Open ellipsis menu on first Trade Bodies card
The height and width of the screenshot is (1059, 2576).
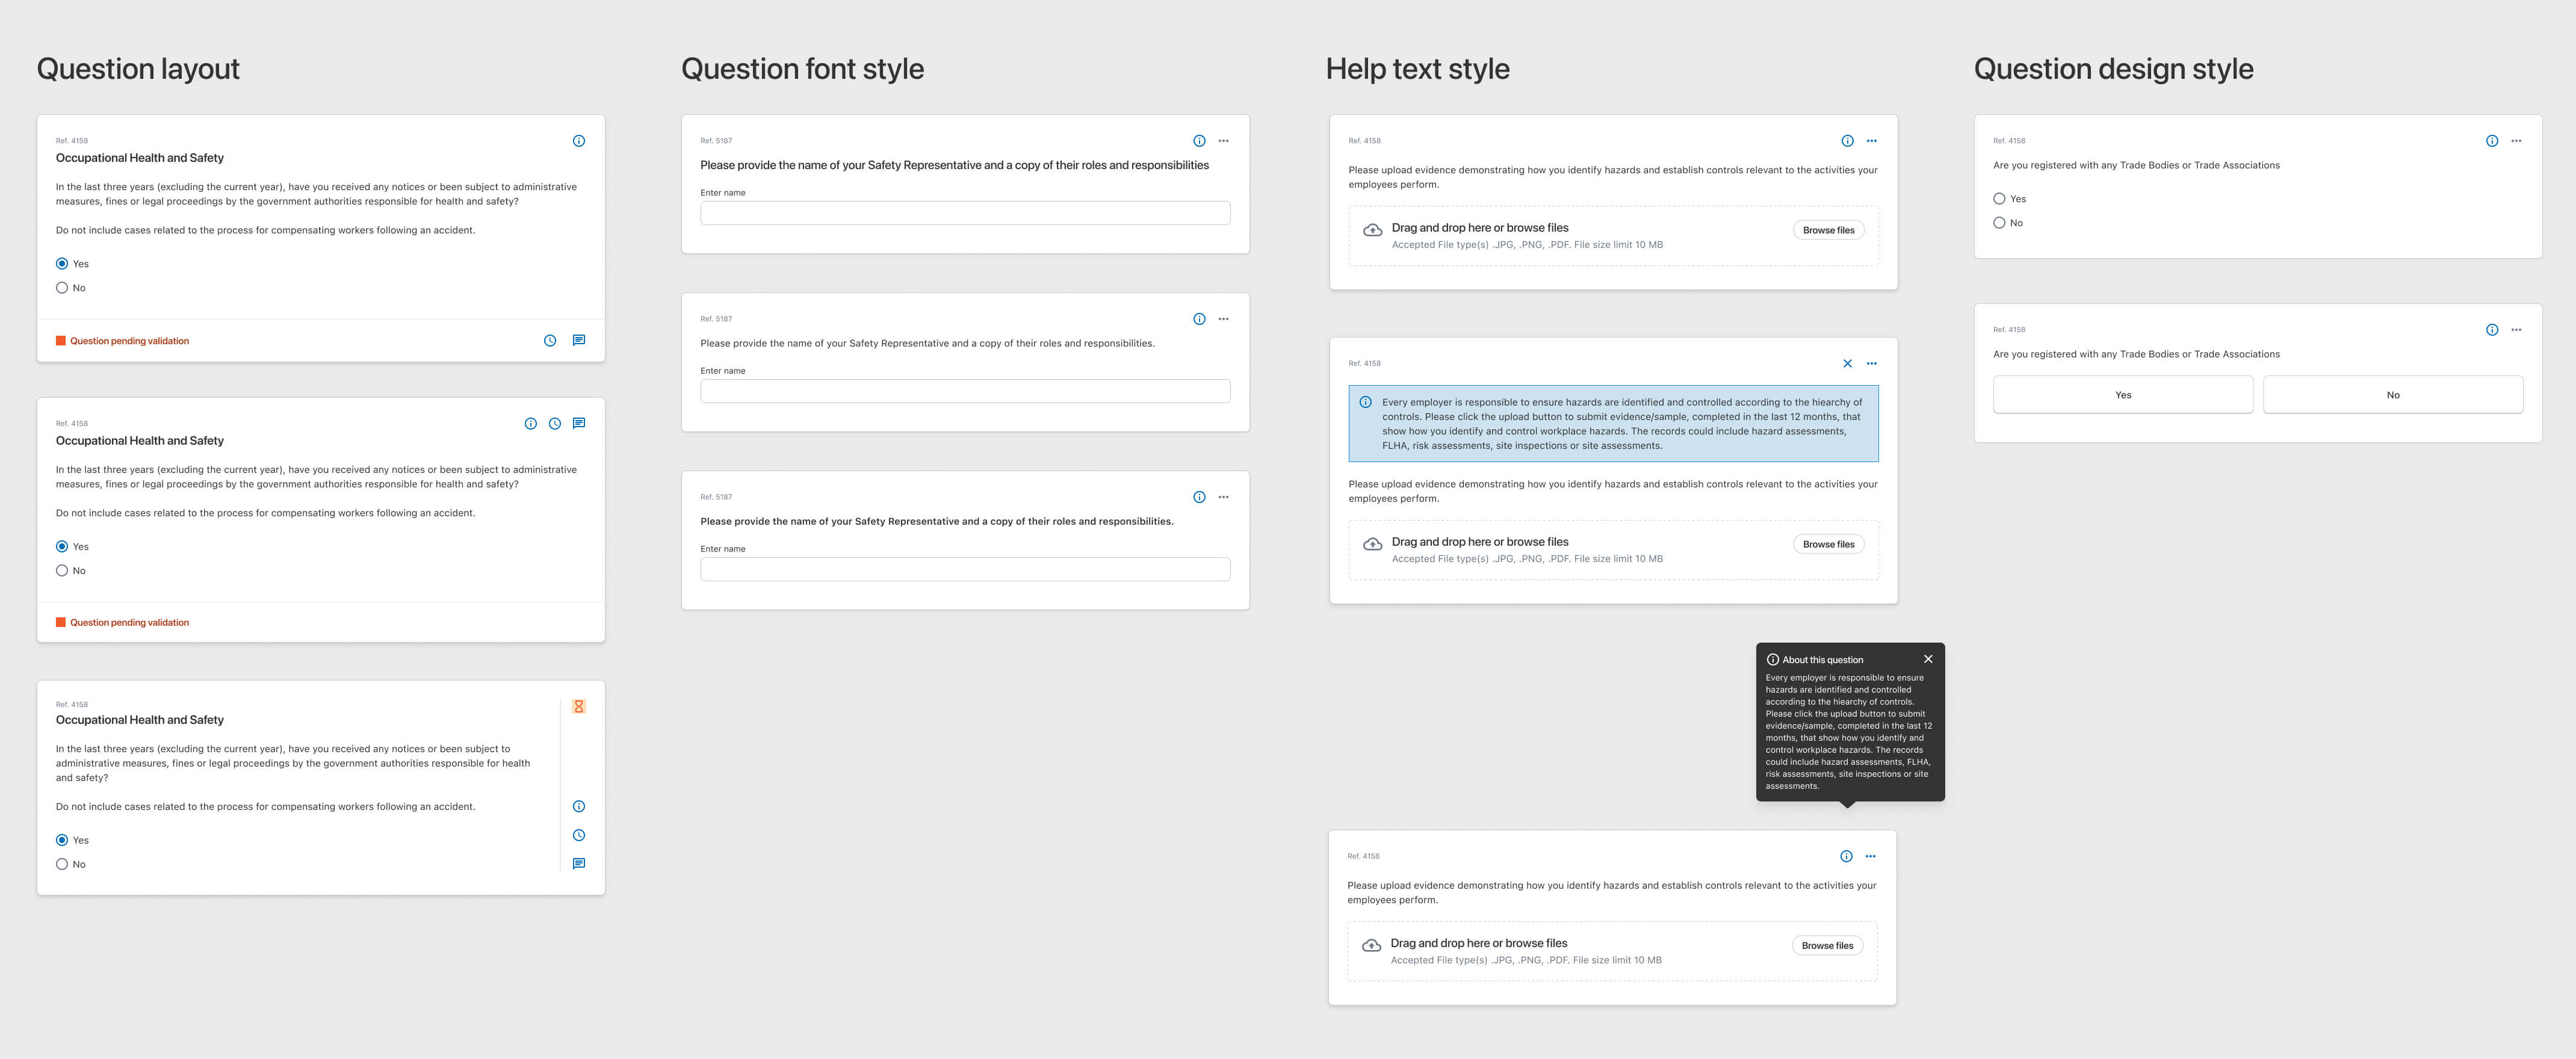(x=2516, y=141)
